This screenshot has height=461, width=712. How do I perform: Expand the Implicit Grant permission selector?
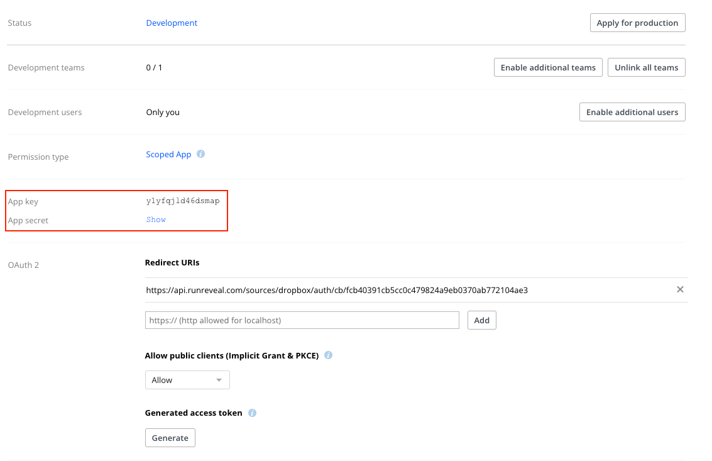point(187,380)
